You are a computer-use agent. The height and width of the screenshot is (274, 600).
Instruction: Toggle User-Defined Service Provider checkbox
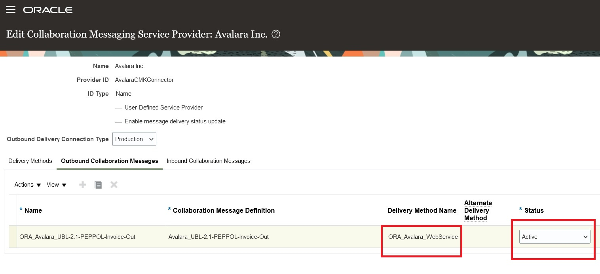[118, 108]
